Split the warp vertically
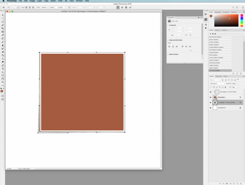Screen dimensions: 245x185 [x=30, y=7]
